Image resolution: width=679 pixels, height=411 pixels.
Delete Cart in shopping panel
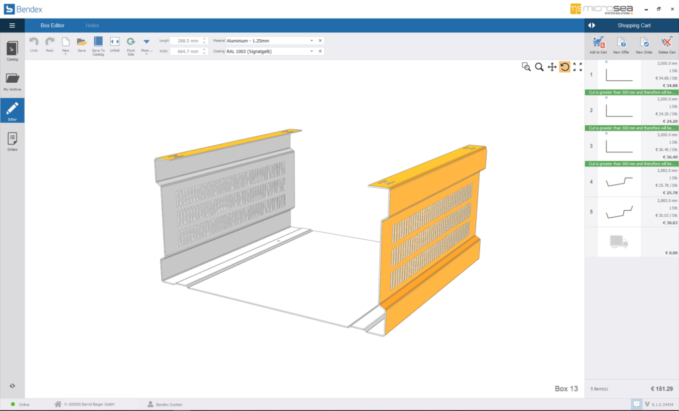(x=667, y=44)
